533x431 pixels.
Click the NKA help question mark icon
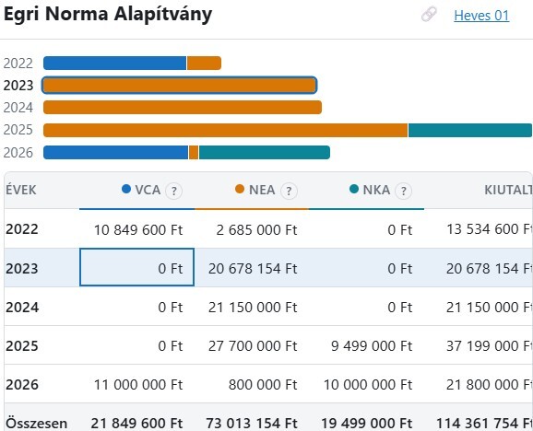[404, 191]
